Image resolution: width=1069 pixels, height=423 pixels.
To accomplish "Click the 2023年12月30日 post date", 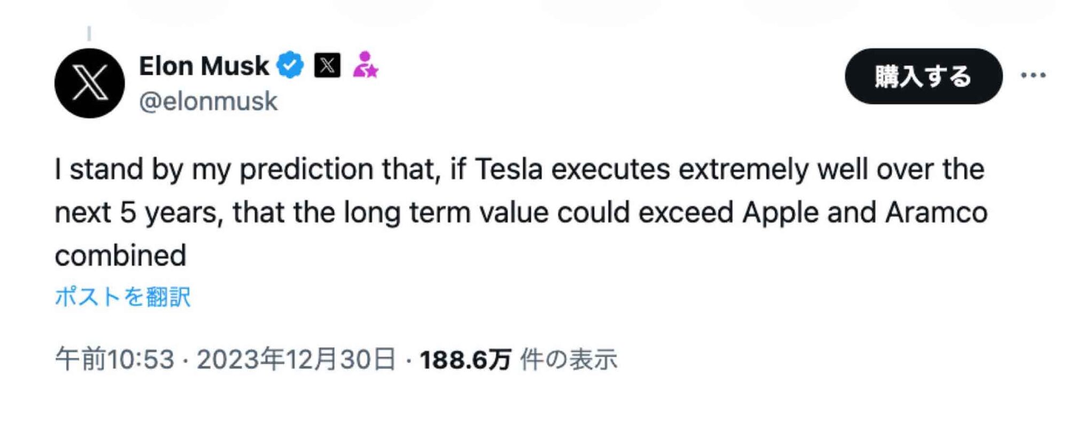I will [296, 359].
